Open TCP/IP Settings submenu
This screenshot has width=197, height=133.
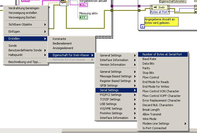tap(116, 99)
